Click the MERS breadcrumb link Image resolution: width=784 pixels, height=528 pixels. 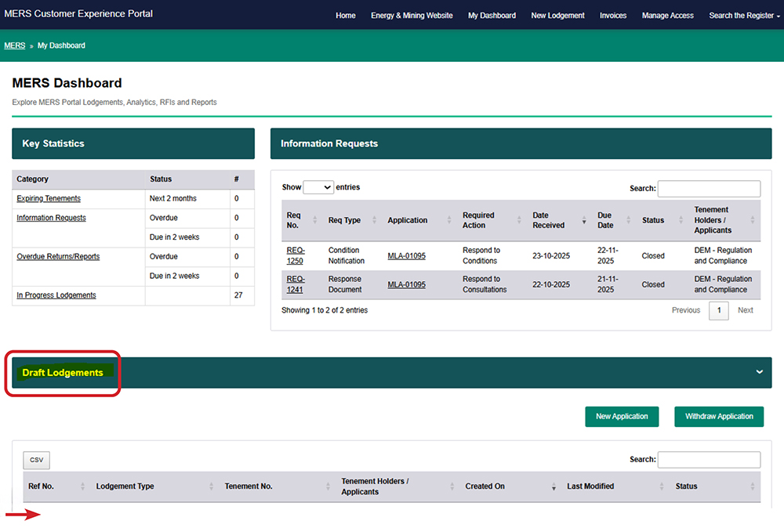click(x=14, y=45)
